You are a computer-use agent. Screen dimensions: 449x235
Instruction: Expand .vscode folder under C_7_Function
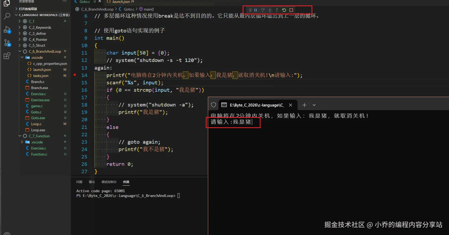tap(22, 142)
